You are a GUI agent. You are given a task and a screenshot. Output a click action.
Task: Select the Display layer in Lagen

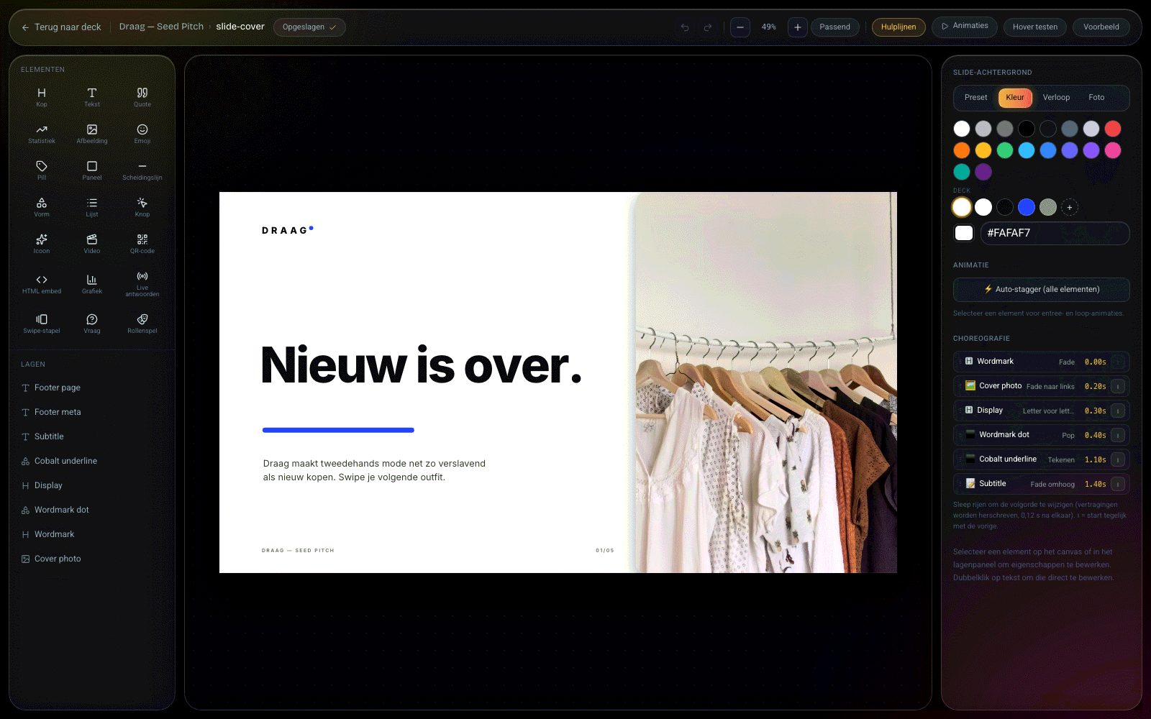[x=92, y=485]
